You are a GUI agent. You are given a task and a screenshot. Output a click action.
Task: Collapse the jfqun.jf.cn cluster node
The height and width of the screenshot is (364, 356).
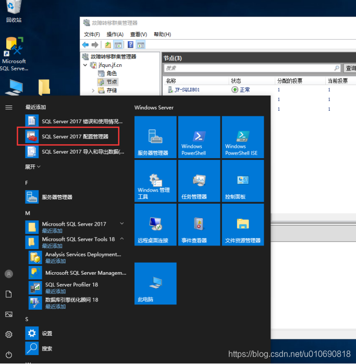click(x=85, y=65)
